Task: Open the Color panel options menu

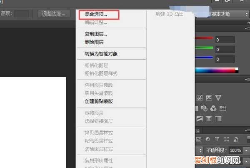Action: 247,28
